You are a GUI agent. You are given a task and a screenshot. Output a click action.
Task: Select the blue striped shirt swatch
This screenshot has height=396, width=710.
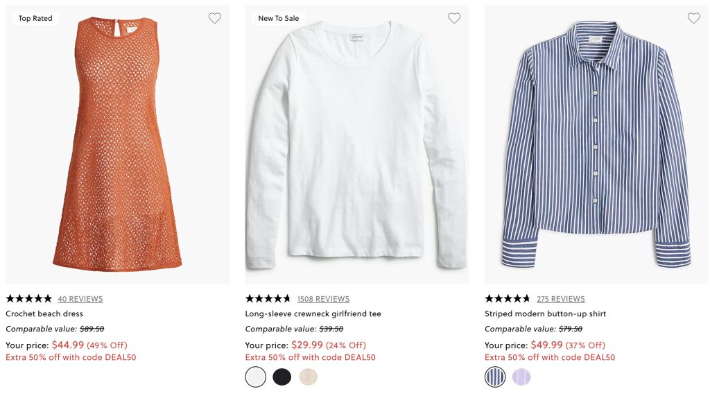495,377
